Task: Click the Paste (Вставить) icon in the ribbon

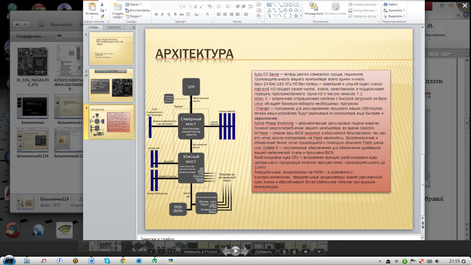Action: click(92, 7)
